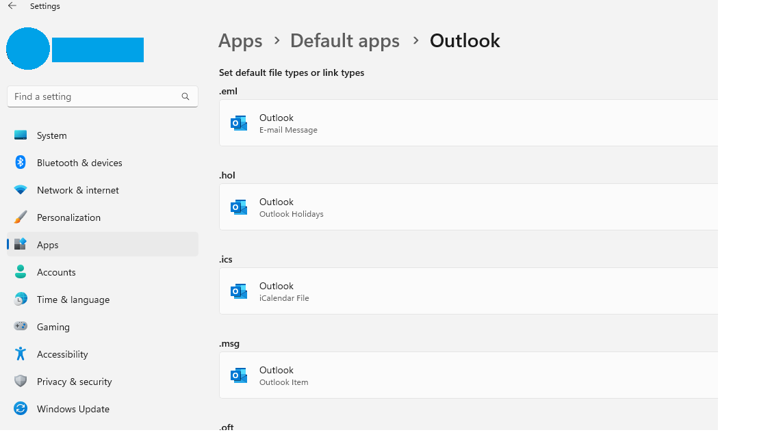Viewport: 783px width, 439px height.
Task: Select Accounts in the sidebar
Action: (56, 272)
